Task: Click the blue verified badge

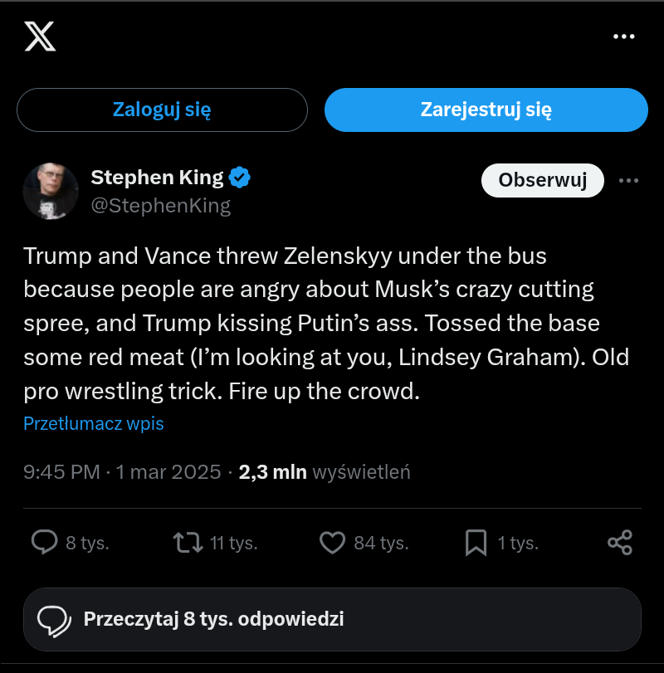Action: point(240,177)
